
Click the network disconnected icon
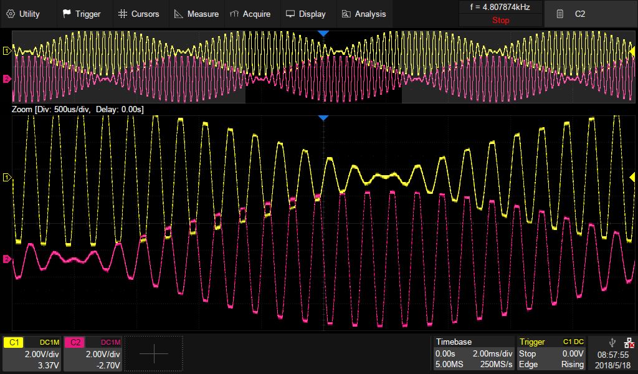629,342
